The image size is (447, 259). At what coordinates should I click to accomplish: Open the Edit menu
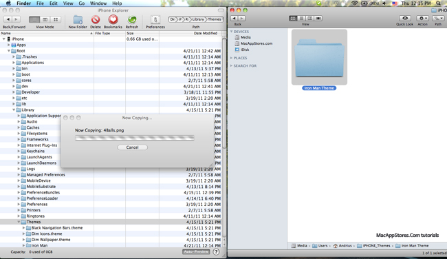tap(54, 3)
